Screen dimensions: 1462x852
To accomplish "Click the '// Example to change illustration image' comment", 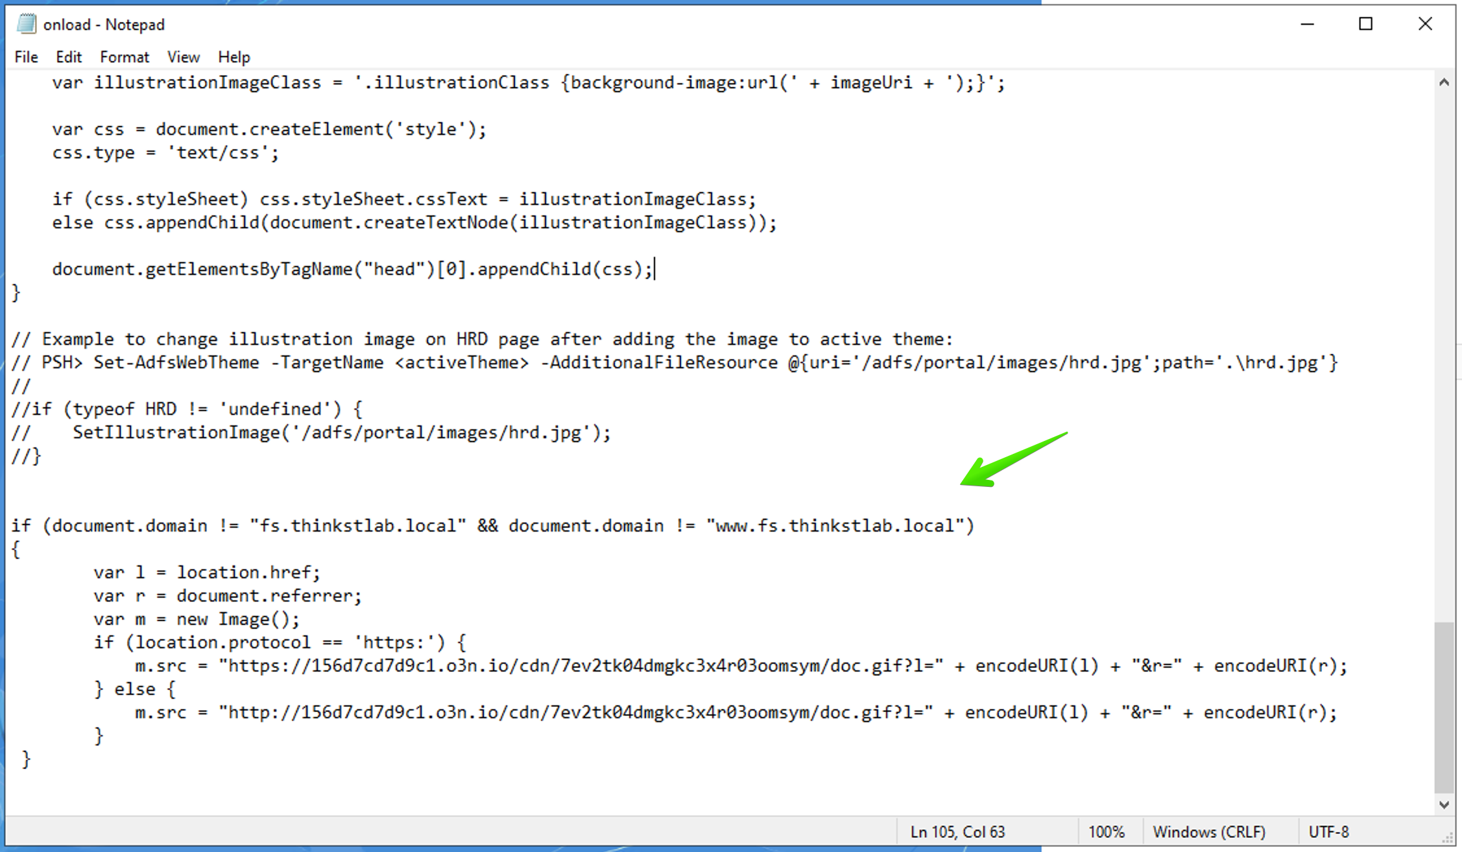I will click(x=482, y=340).
